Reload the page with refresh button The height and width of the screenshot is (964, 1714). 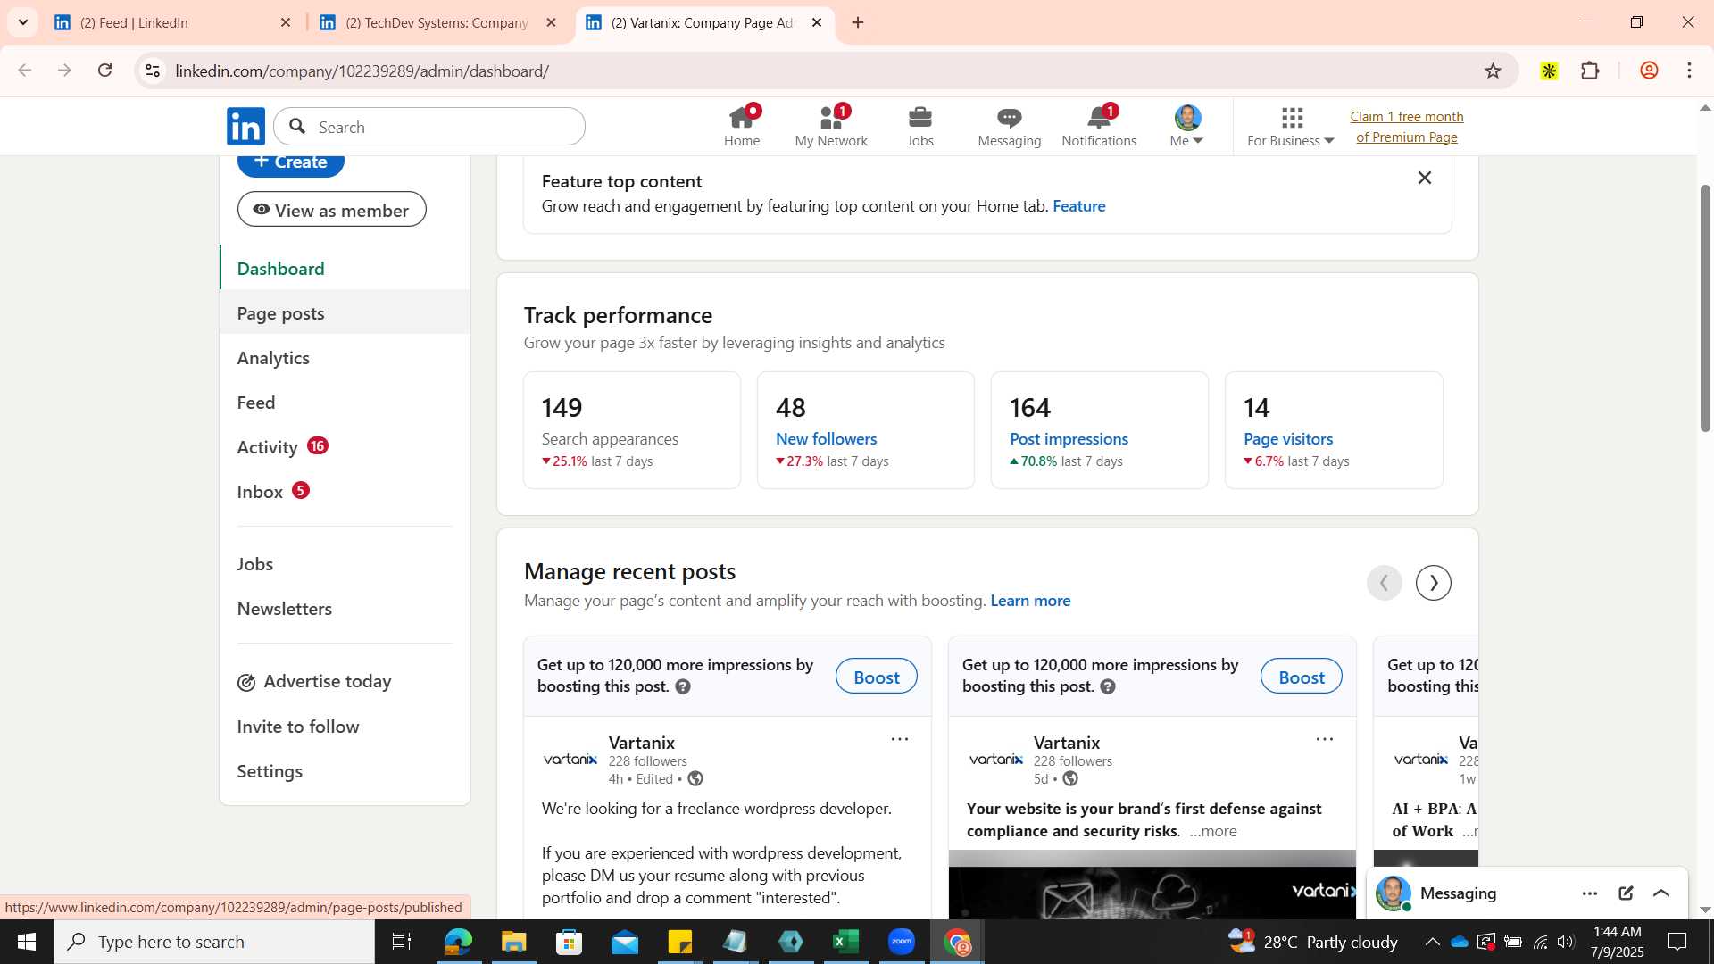point(105,71)
